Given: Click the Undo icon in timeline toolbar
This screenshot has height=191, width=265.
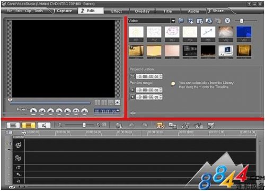Looking at the screenshot, I should (131, 126).
